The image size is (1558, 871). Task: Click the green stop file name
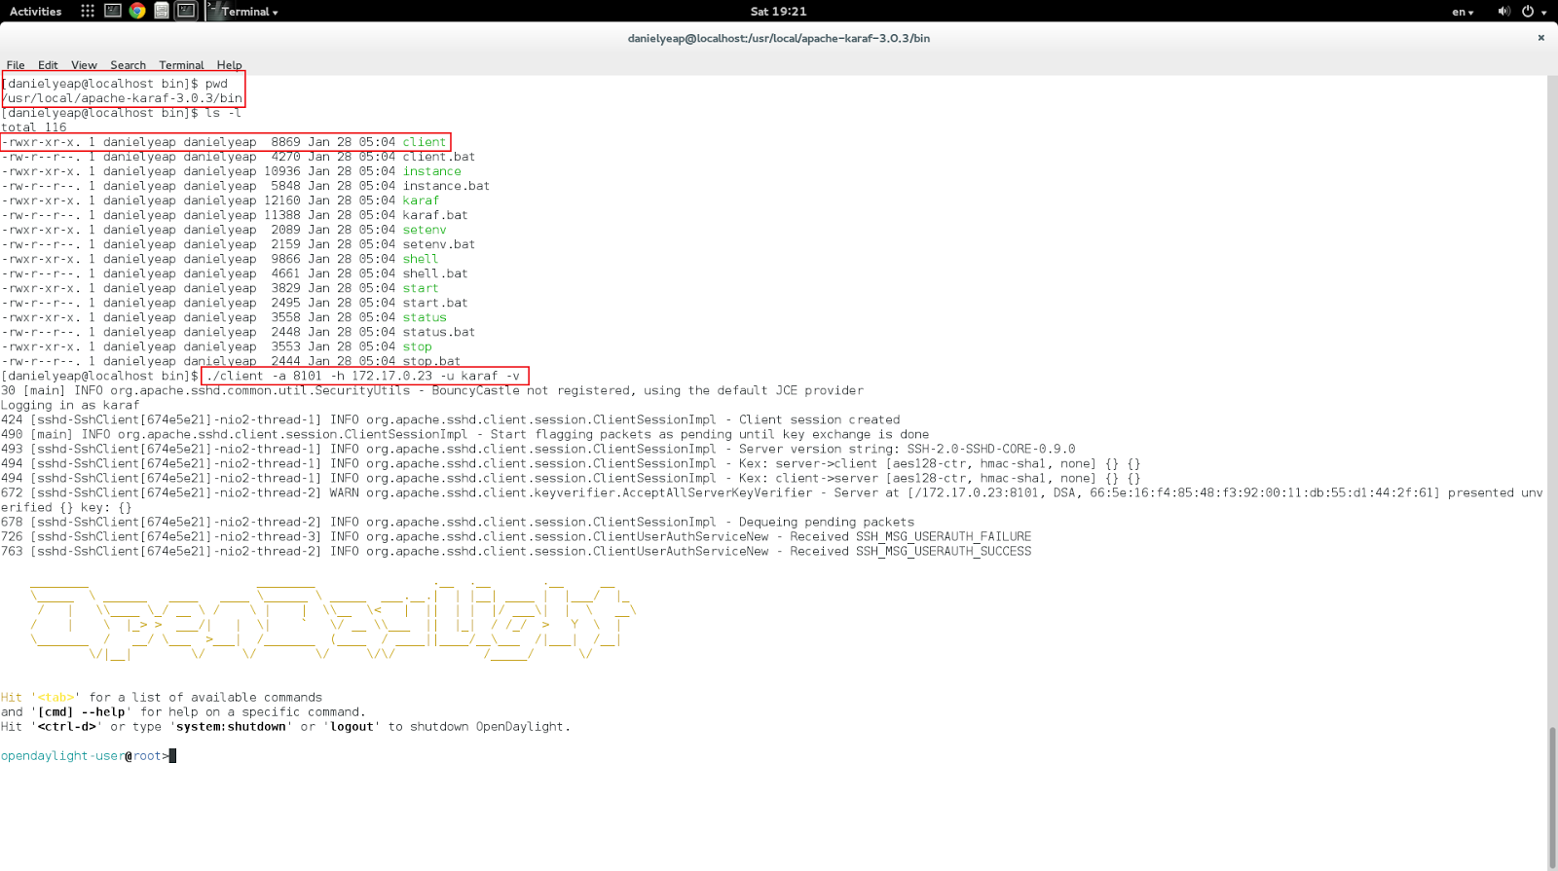pos(418,346)
